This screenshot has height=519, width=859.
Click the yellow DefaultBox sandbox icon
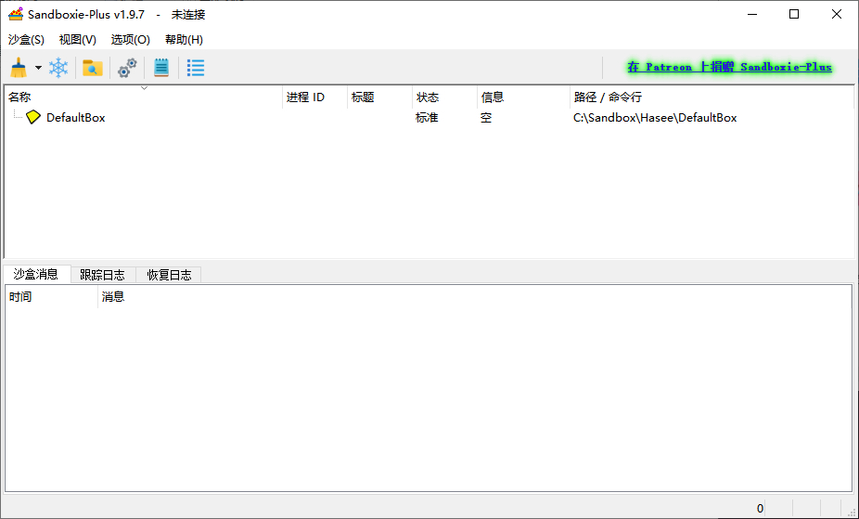click(x=33, y=117)
